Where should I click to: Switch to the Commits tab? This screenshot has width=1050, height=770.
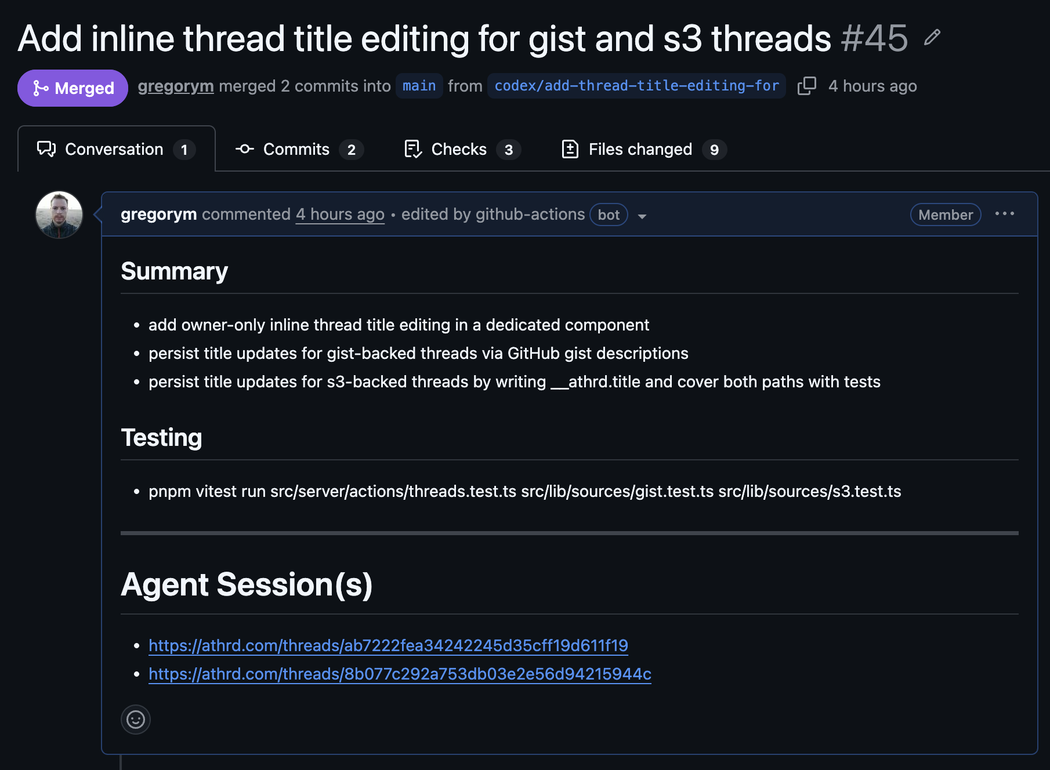tap(296, 149)
